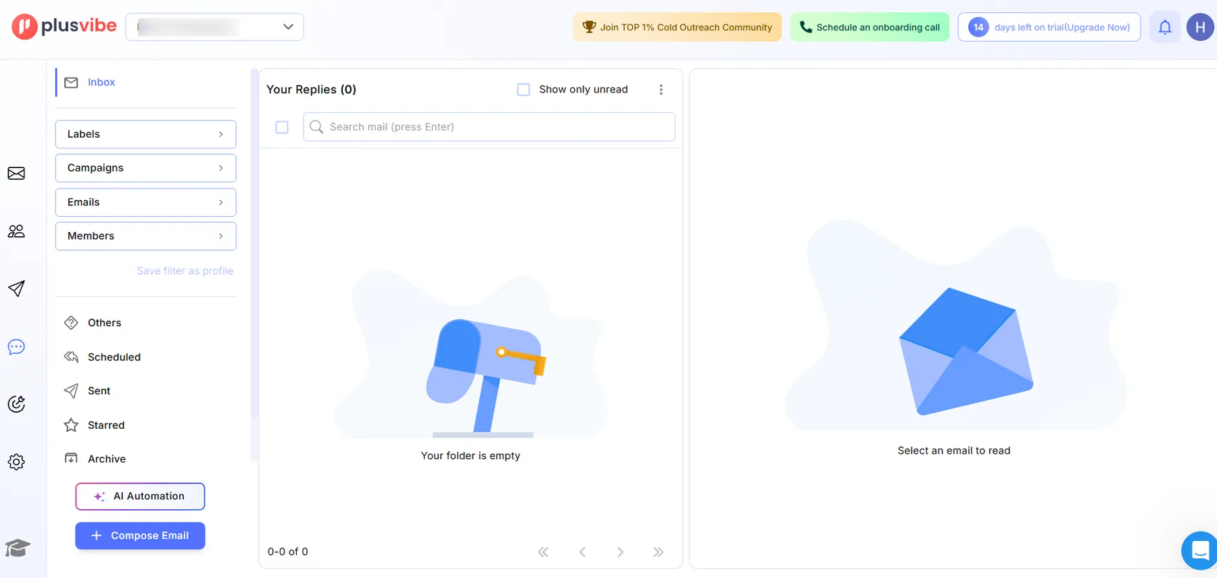Open the user avatar H menu
1217x578 pixels.
[x=1200, y=27]
